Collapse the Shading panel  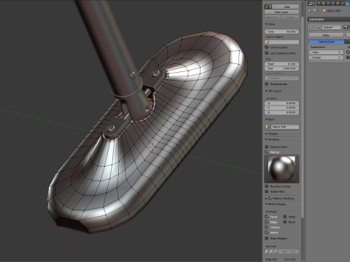point(266,140)
